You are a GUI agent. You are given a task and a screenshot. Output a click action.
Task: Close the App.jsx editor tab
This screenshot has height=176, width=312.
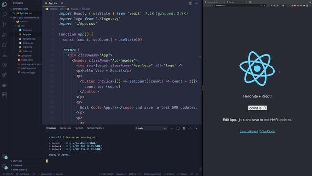point(62,3)
